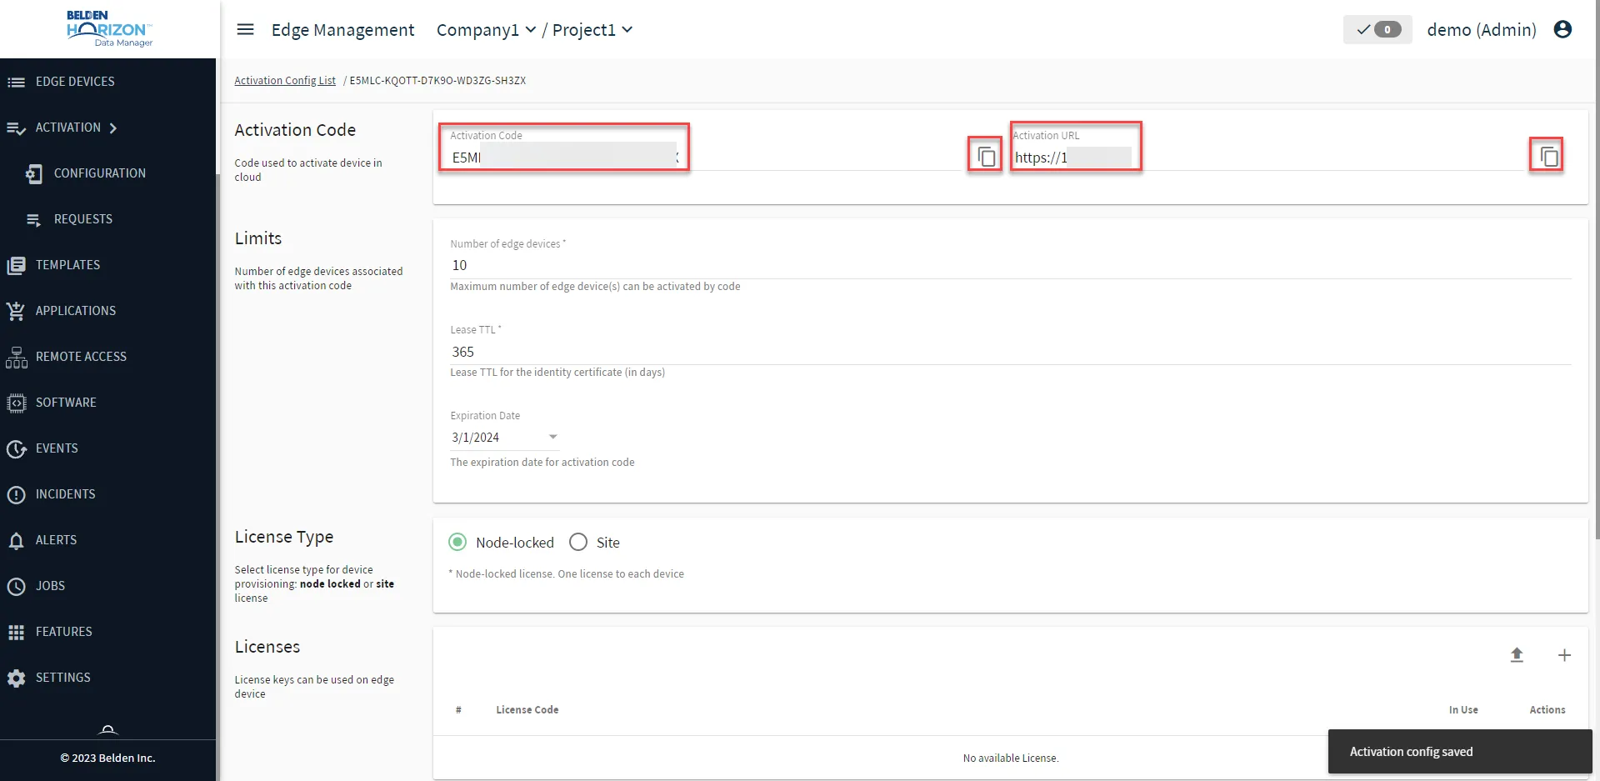1600x781 pixels.
Task: Click the License Code column header
Action: point(527,710)
